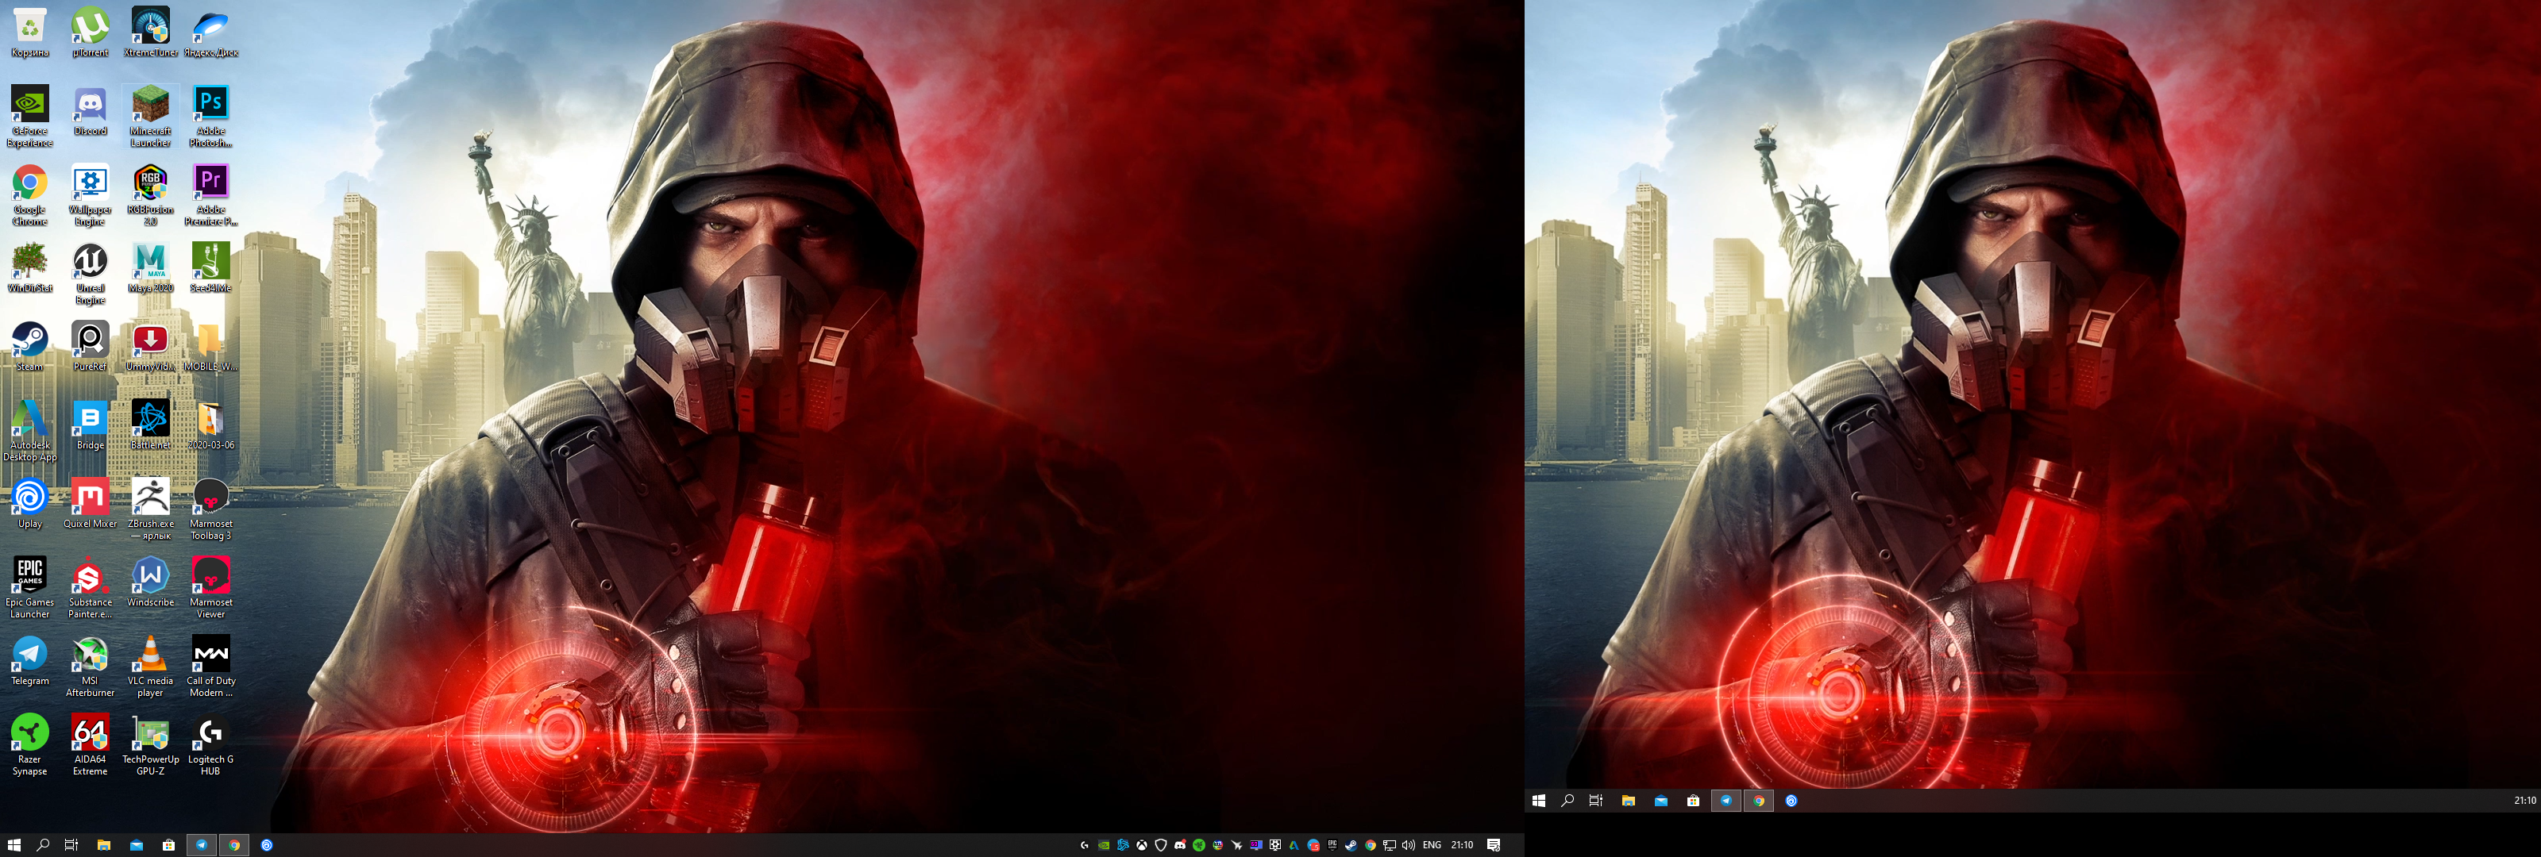
Task: Launch the Maya 2020 desktop shortcut
Action: (151, 267)
